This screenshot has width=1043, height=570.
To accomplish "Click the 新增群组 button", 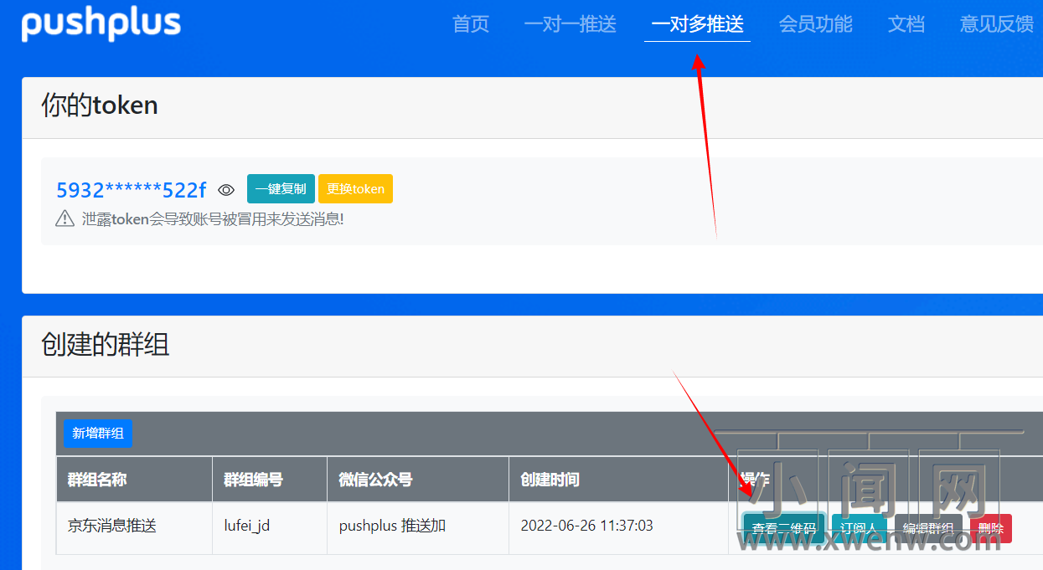I will 98,434.
